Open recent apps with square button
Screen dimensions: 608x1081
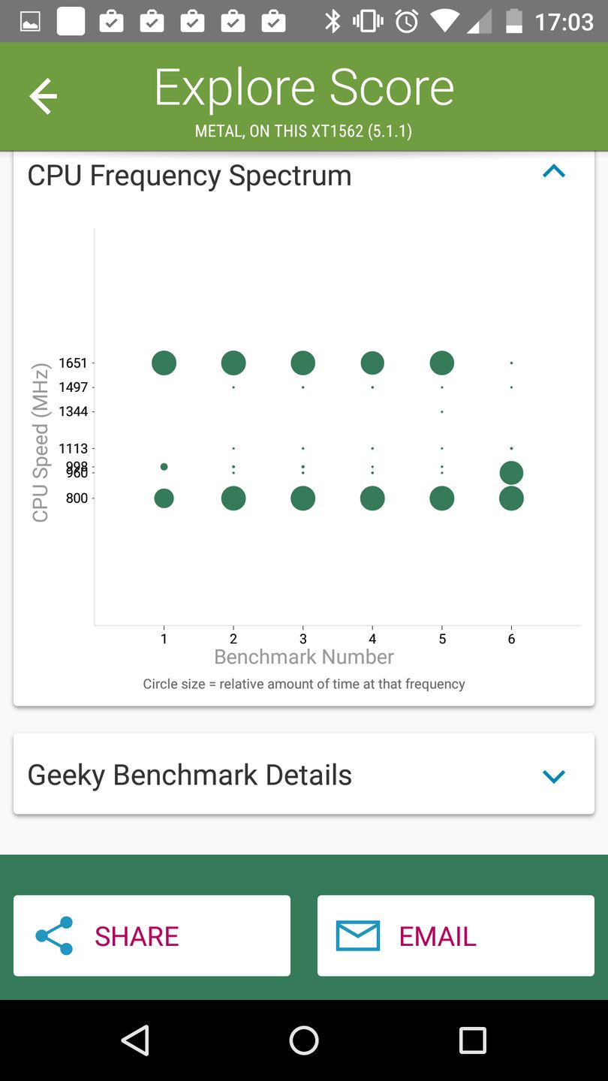[472, 1040]
